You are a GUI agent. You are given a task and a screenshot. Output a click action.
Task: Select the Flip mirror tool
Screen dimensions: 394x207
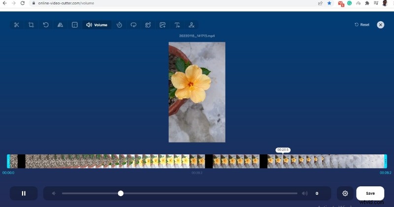coord(60,25)
